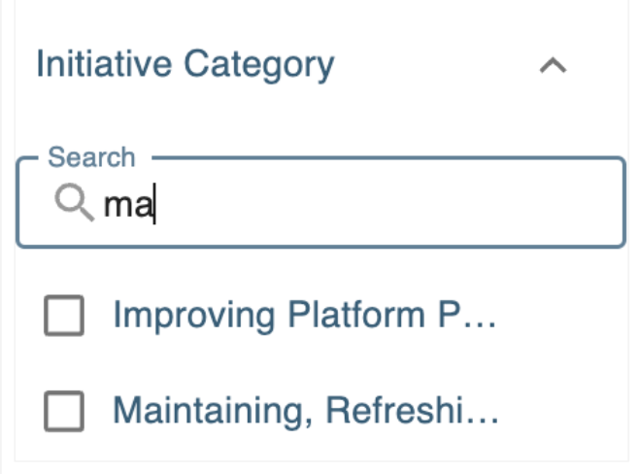Toggle the box beside Improving Platform
This screenshot has width=639, height=474.
tap(64, 317)
